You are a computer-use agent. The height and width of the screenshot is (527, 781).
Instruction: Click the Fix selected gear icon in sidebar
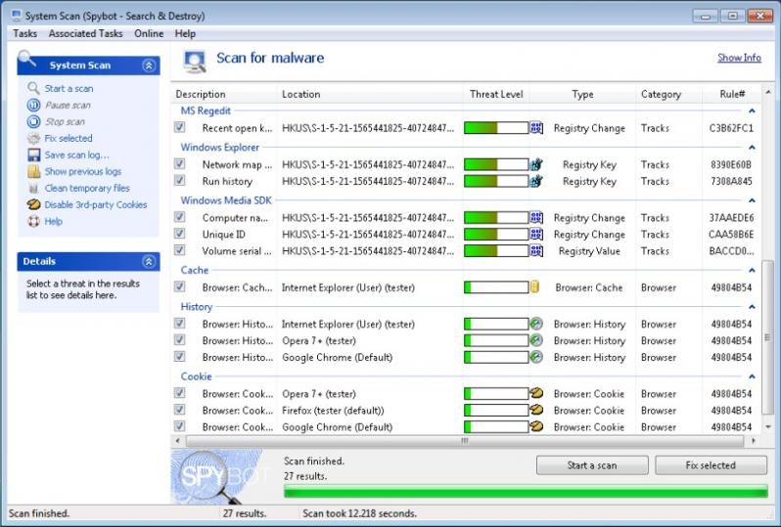pyautogui.click(x=33, y=138)
